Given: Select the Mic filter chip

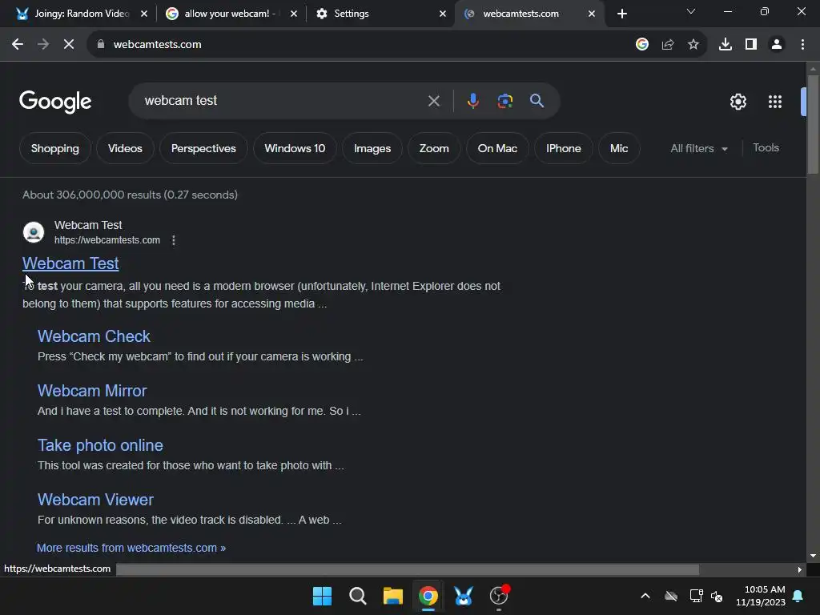Looking at the screenshot, I should (619, 148).
